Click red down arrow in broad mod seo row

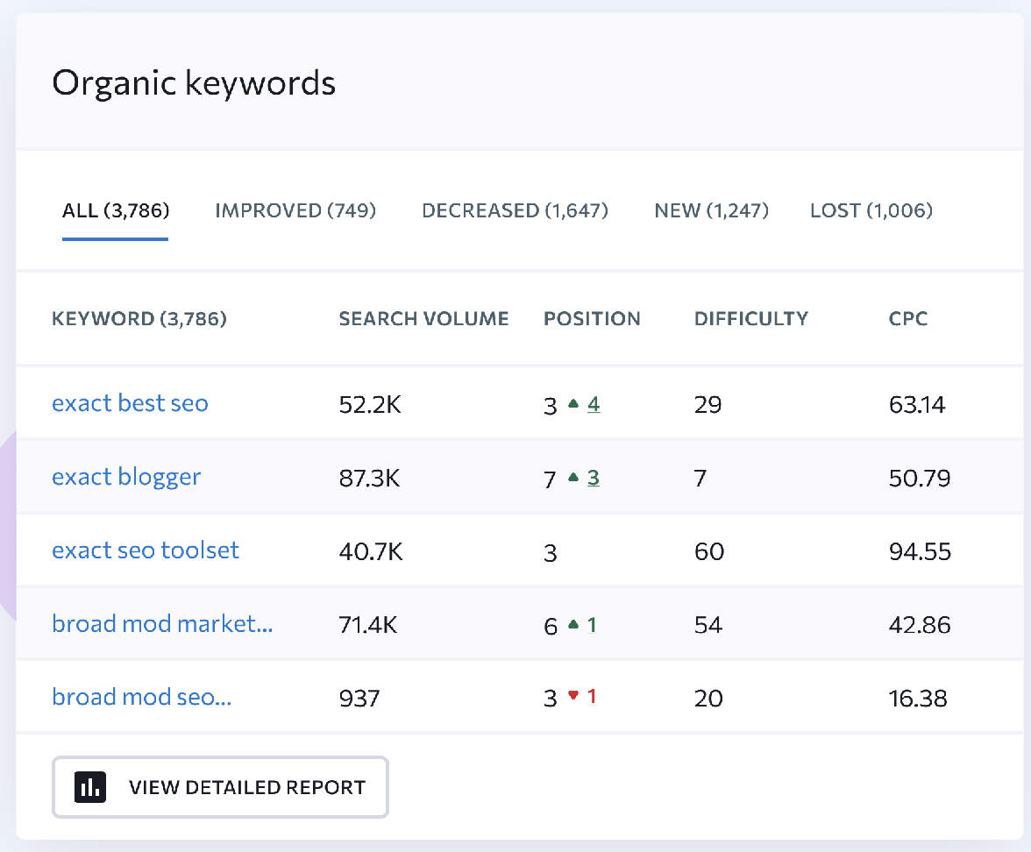click(x=573, y=696)
